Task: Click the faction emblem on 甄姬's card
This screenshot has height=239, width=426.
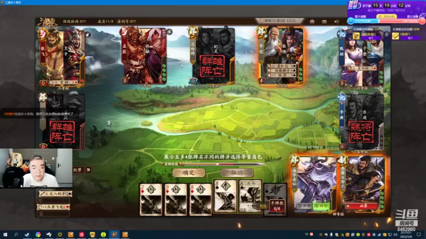Action: (x=341, y=34)
